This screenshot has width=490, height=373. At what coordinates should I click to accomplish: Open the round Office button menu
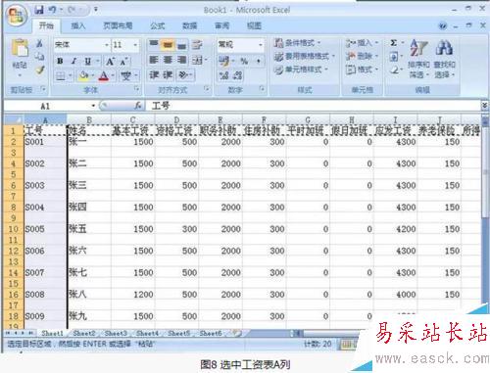[x=17, y=16]
